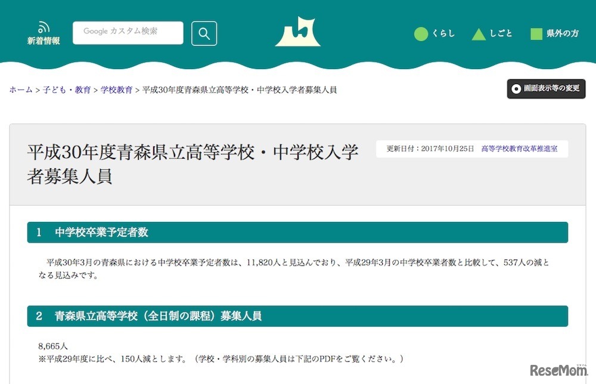Image resolution: width=596 pixels, height=384 pixels.
Task: Open the 県外の方 menu with green square
Action: (x=554, y=34)
